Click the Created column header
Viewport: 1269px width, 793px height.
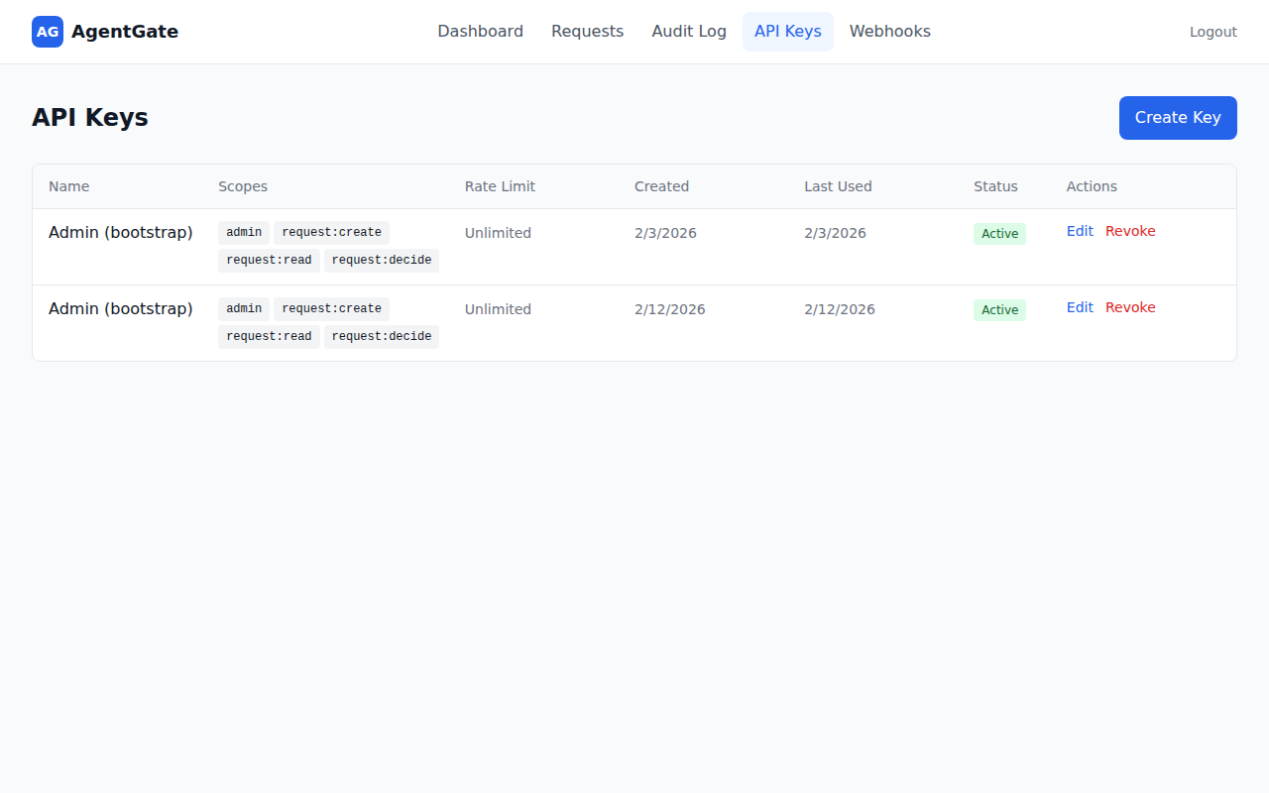click(661, 186)
